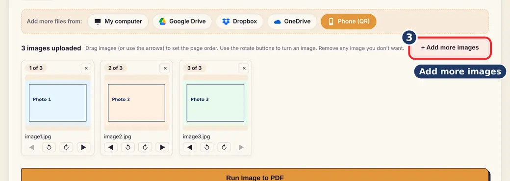The width and height of the screenshot is (510, 181).
Task: Move image1.jpg forward with right arrow
Action: [83, 147]
